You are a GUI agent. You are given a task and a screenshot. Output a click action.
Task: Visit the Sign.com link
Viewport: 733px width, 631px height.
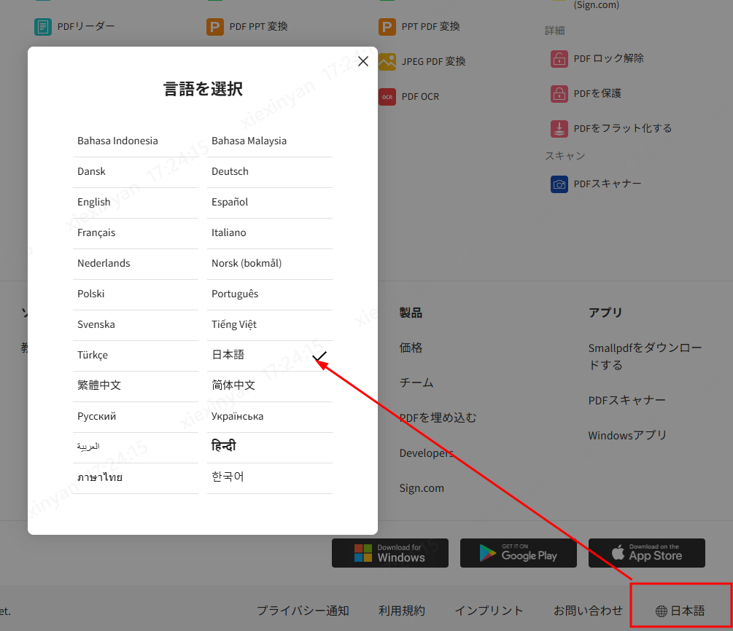click(x=421, y=487)
